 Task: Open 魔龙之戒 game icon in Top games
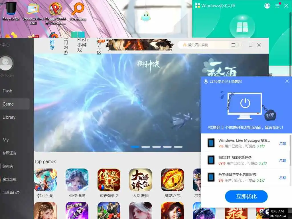tap(173, 180)
